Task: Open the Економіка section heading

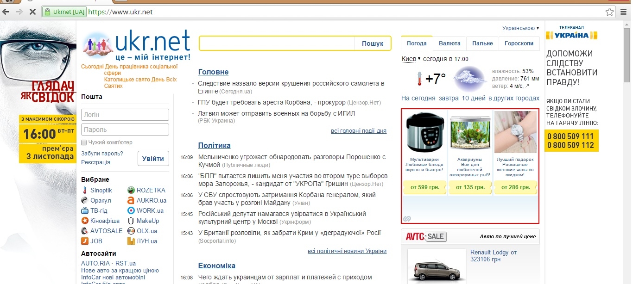Action: (216, 265)
